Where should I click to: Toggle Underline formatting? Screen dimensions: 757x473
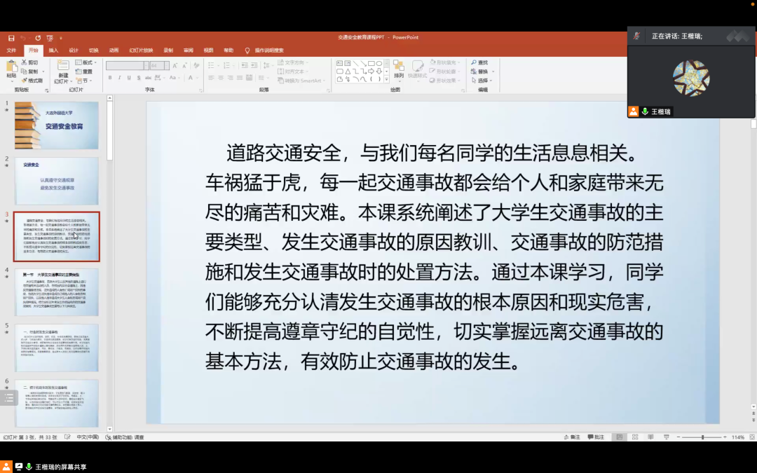[128, 77]
